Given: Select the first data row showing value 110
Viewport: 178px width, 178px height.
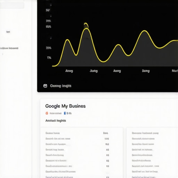Looking at the screenshot, I should pyautogui.click(x=77, y=139).
